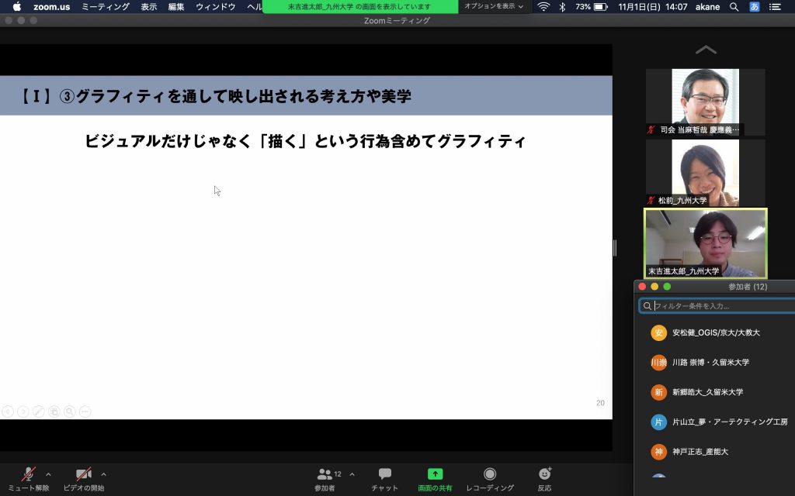This screenshot has height=496, width=795.
Task: Expand video options arrow beside the camera
Action: [104, 474]
